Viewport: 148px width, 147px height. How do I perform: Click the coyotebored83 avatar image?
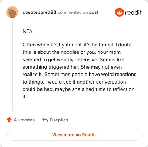click(x=12, y=12)
